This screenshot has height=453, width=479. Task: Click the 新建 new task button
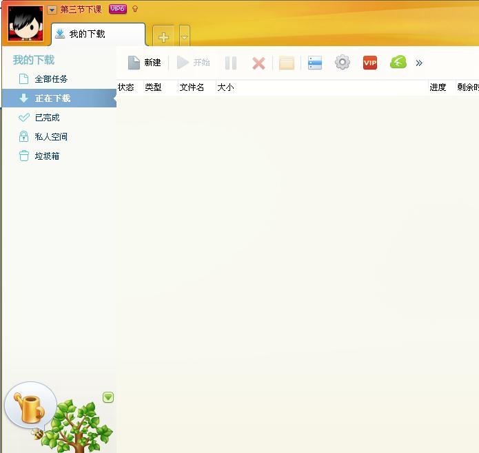tap(145, 63)
